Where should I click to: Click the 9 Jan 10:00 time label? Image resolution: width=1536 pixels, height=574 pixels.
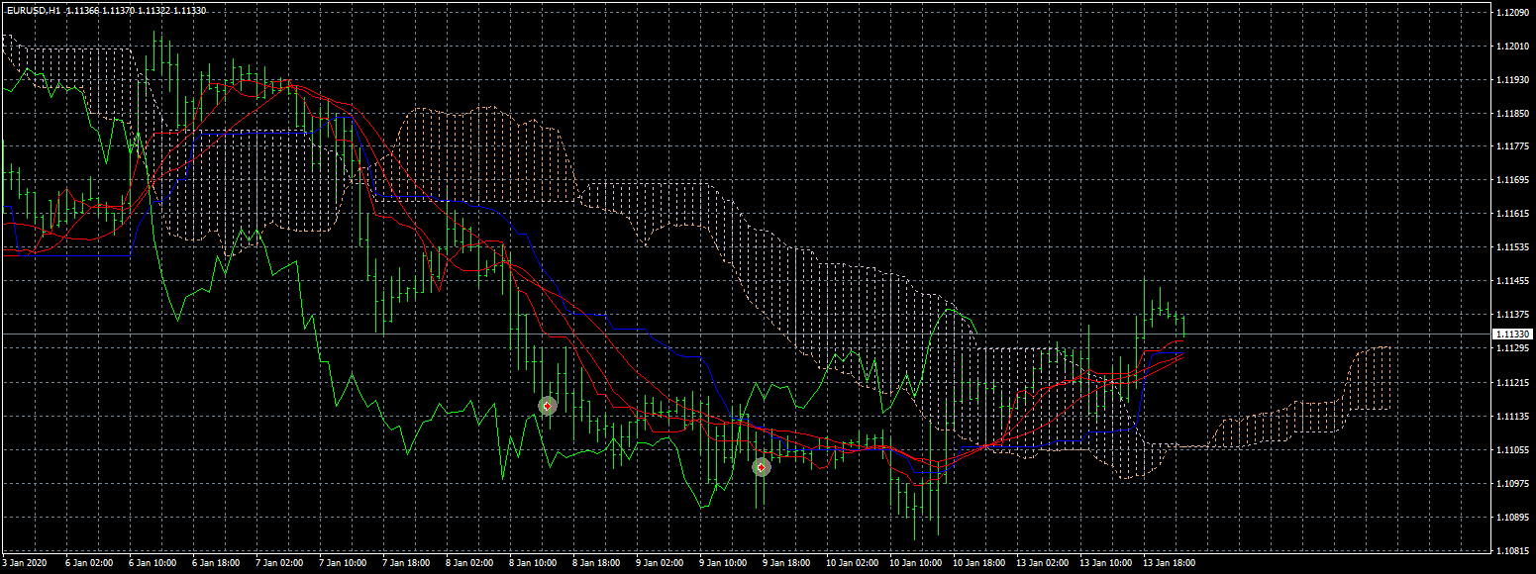[x=723, y=563]
